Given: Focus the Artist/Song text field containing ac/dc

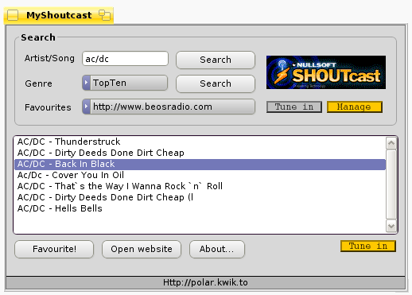Looking at the screenshot, I should (x=125, y=59).
